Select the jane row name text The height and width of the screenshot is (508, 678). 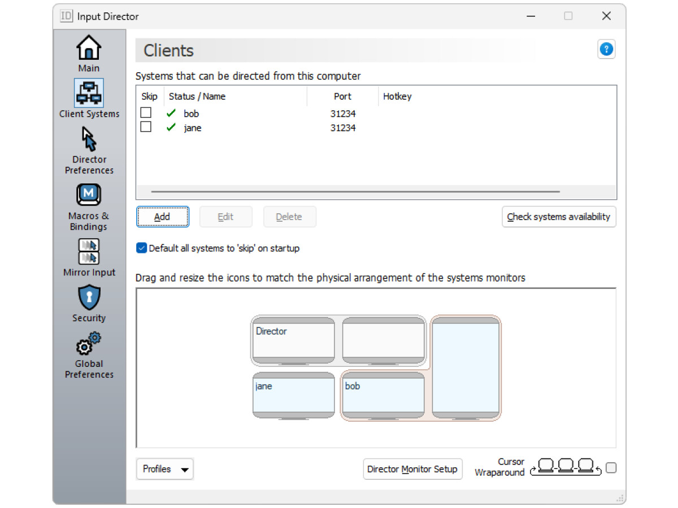(x=192, y=128)
